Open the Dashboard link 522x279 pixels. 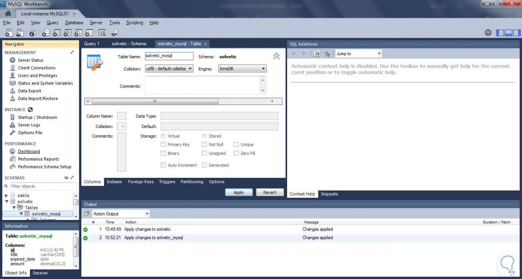coord(29,151)
